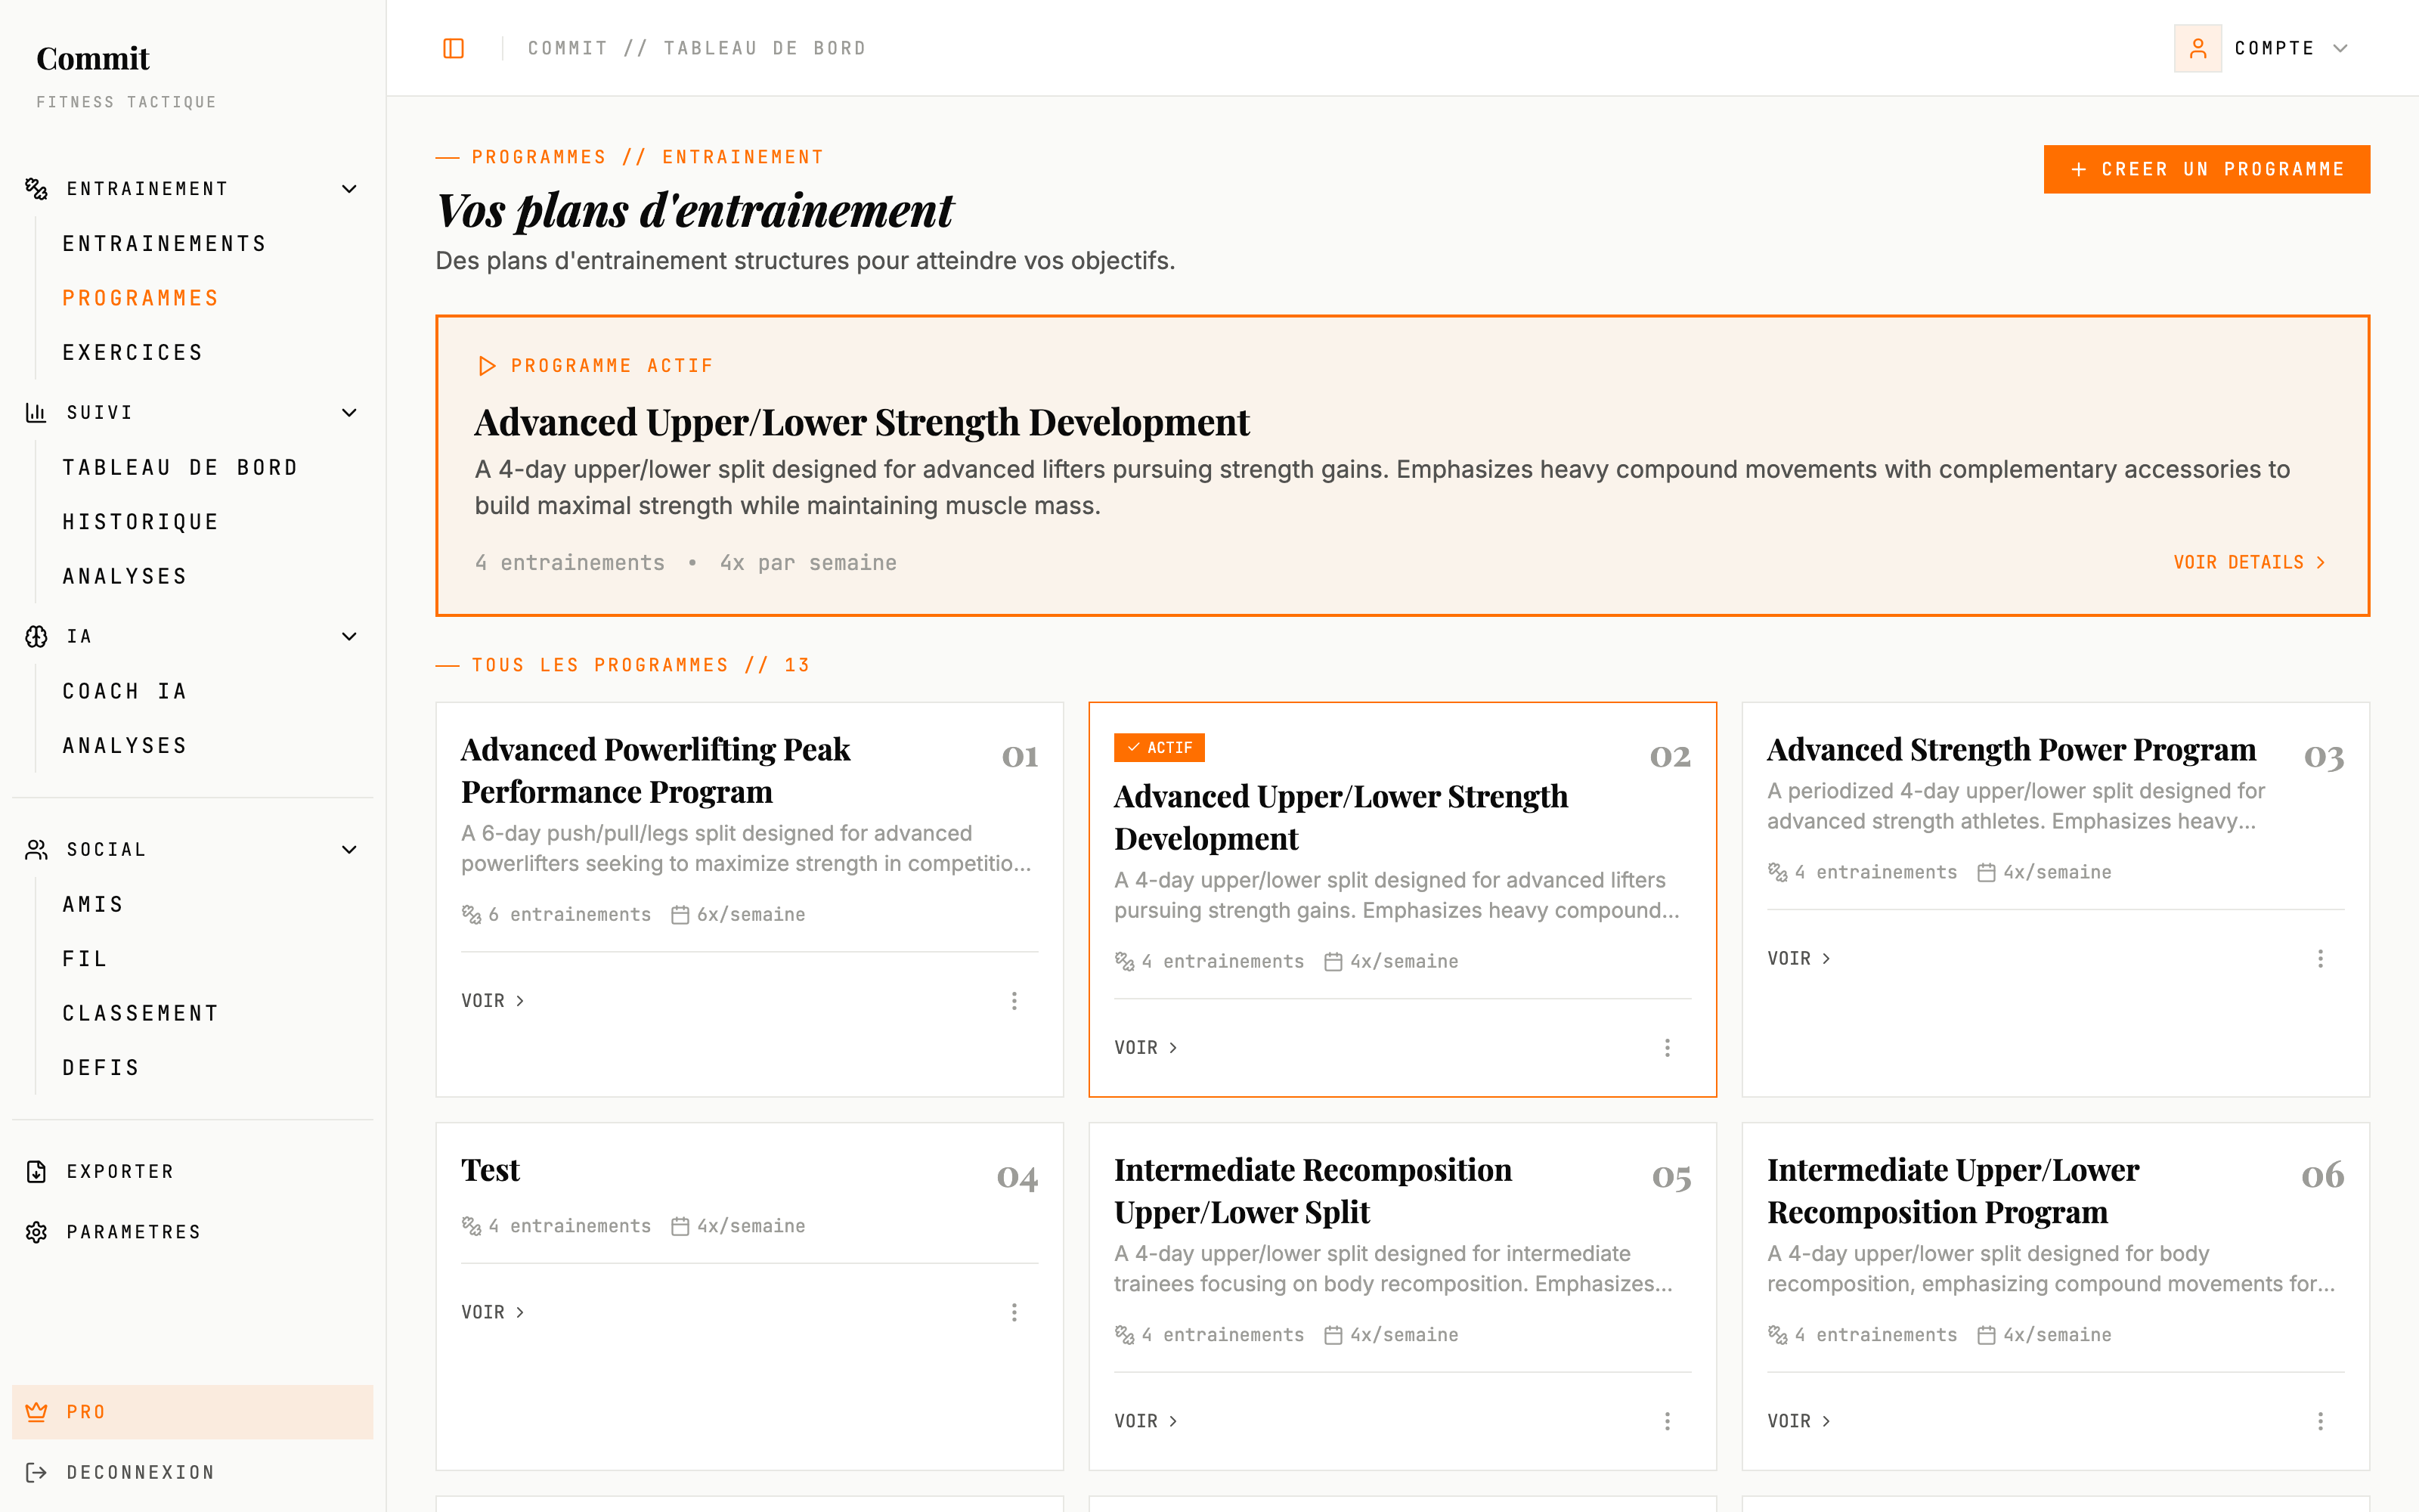Click the crown icon next to PRO
This screenshot has width=2419, height=1512.
37,1412
